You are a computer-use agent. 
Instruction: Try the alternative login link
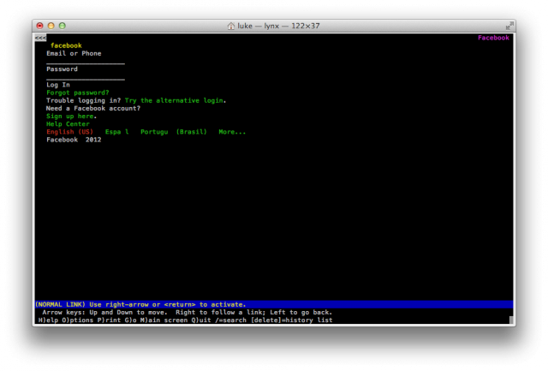click(182, 100)
